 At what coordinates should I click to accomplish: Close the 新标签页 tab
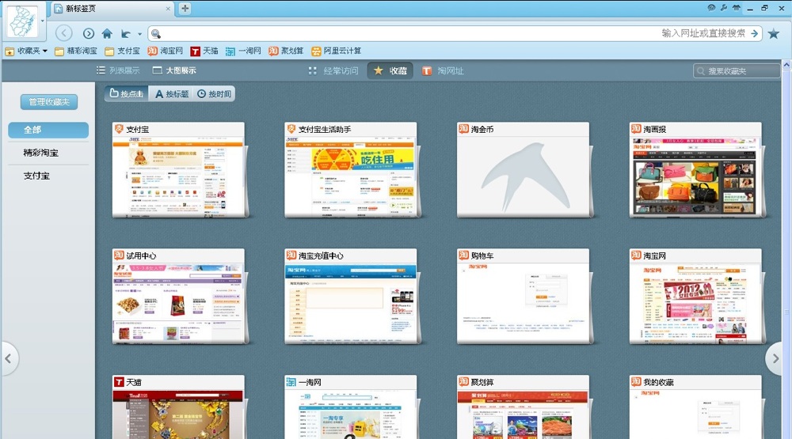pyautogui.click(x=168, y=9)
